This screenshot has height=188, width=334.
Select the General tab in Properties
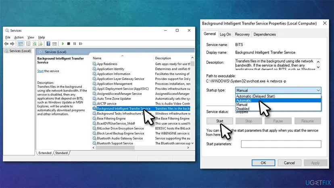point(210,34)
